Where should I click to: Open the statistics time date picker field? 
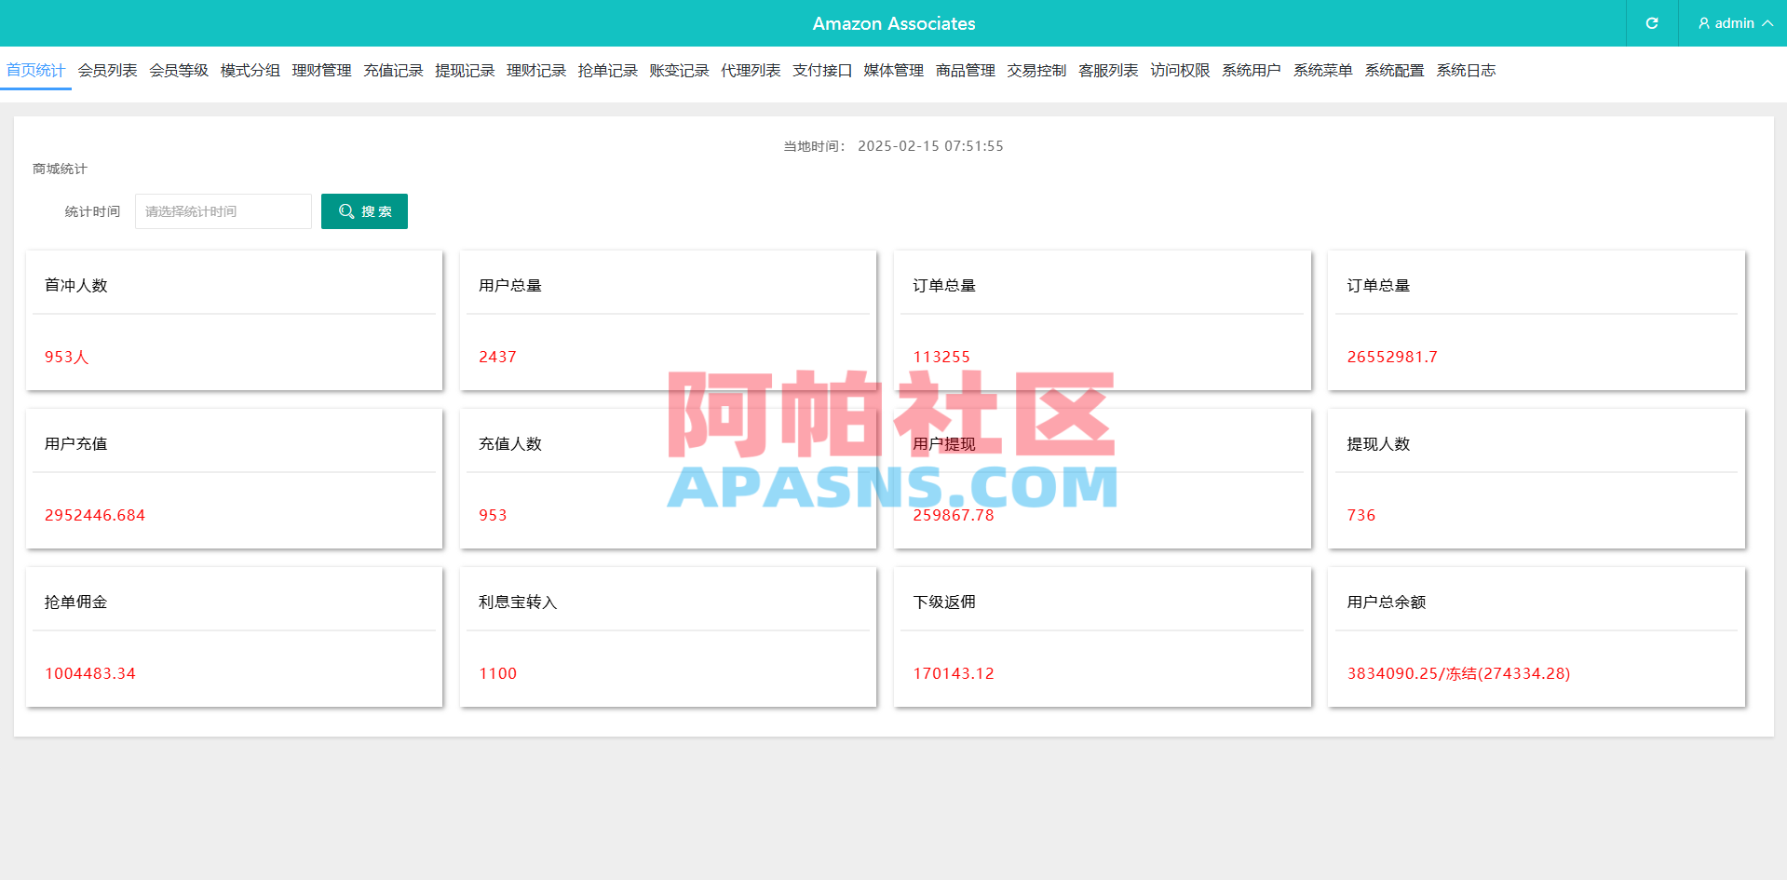[x=223, y=211]
